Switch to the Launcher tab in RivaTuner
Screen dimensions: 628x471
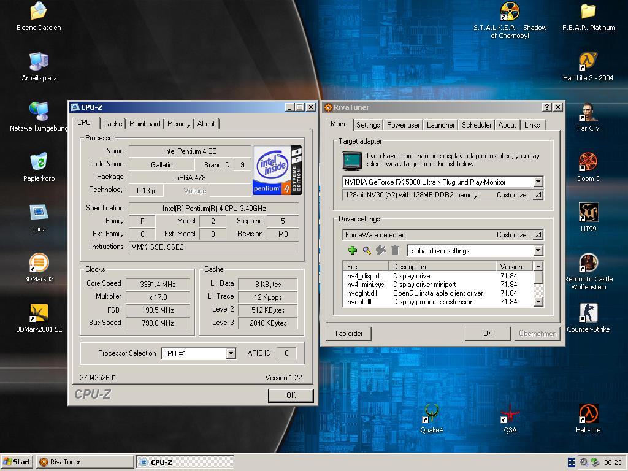[440, 125]
